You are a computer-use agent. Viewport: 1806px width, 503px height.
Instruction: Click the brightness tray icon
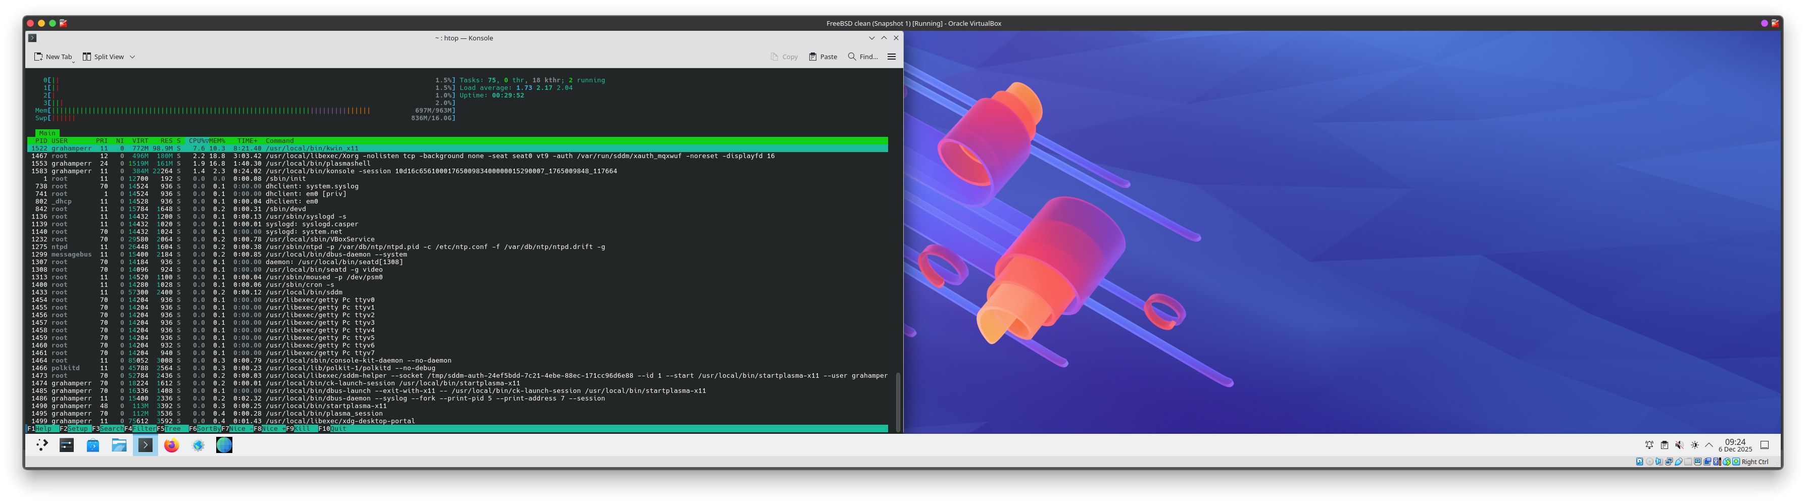(1694, 445)
